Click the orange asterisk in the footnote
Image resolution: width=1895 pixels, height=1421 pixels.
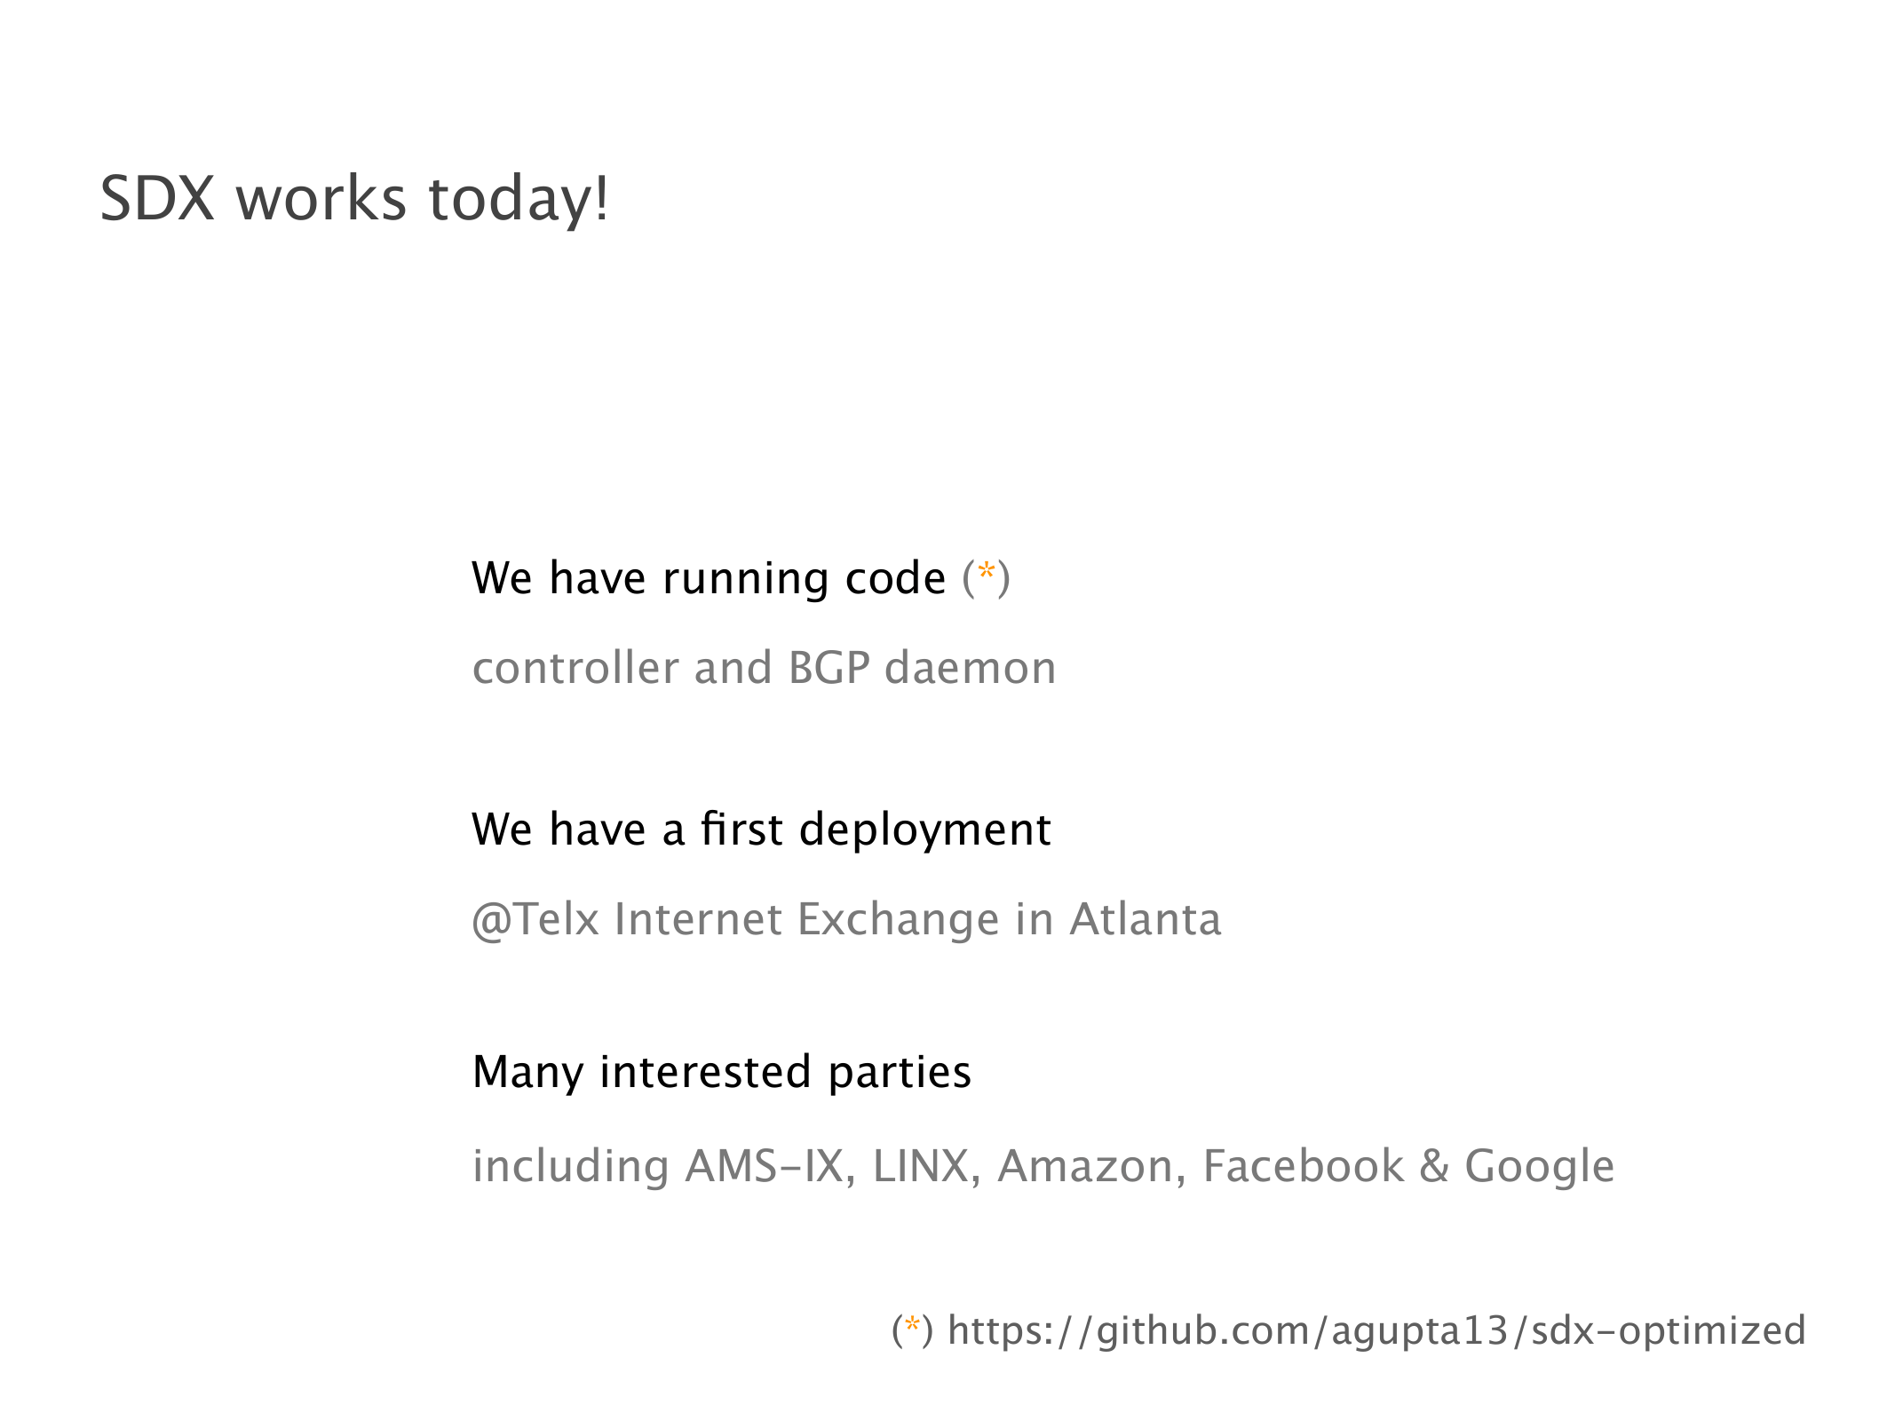pos(912,1327)
